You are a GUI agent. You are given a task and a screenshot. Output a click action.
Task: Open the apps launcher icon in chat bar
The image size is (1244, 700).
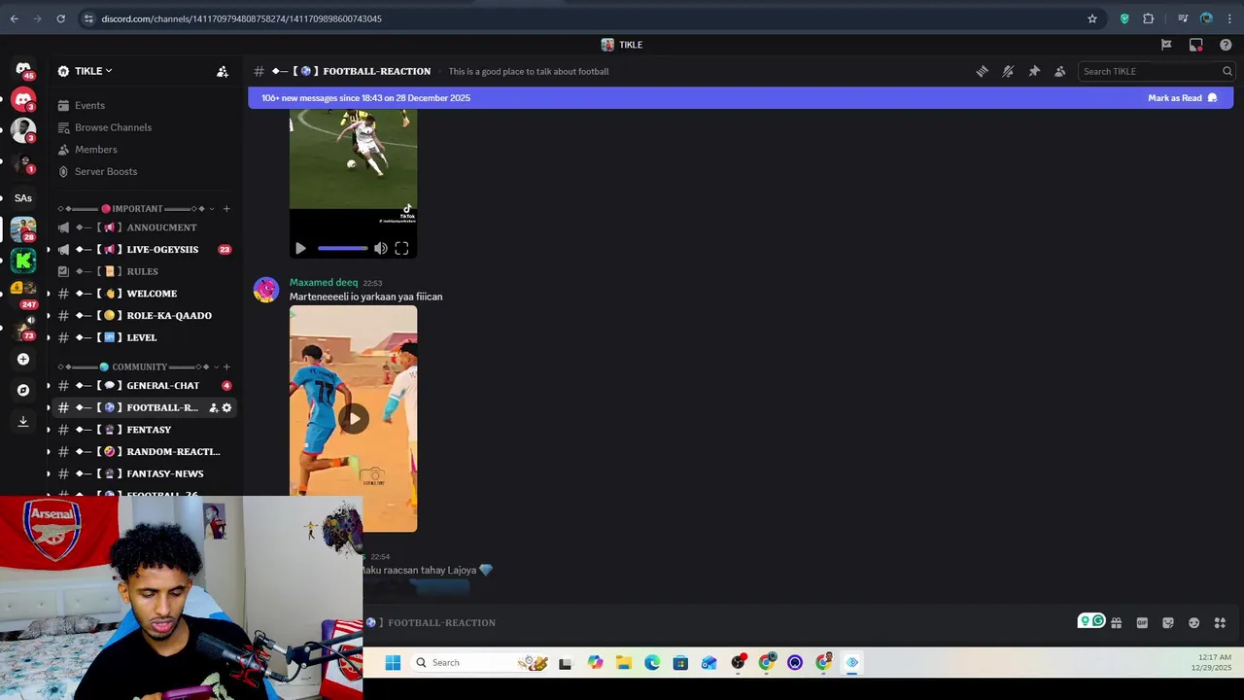1220,623
